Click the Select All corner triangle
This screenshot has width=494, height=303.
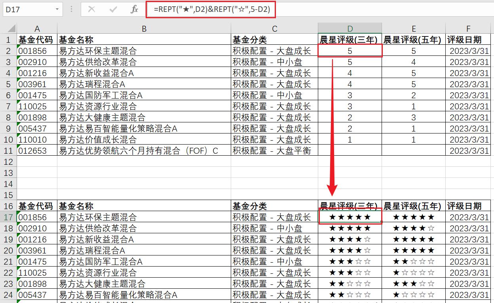pyautogui.click(x=11, y=29)
